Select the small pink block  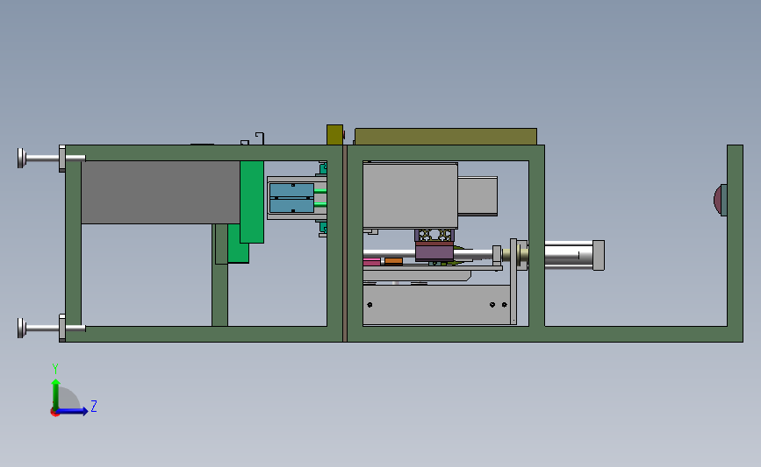[372, 262]
